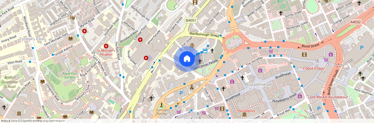The width and height of the screenshot is (374, 123).
Task: Click shopping bag icon near Bond Street South
Action: (x=330, y=54)
